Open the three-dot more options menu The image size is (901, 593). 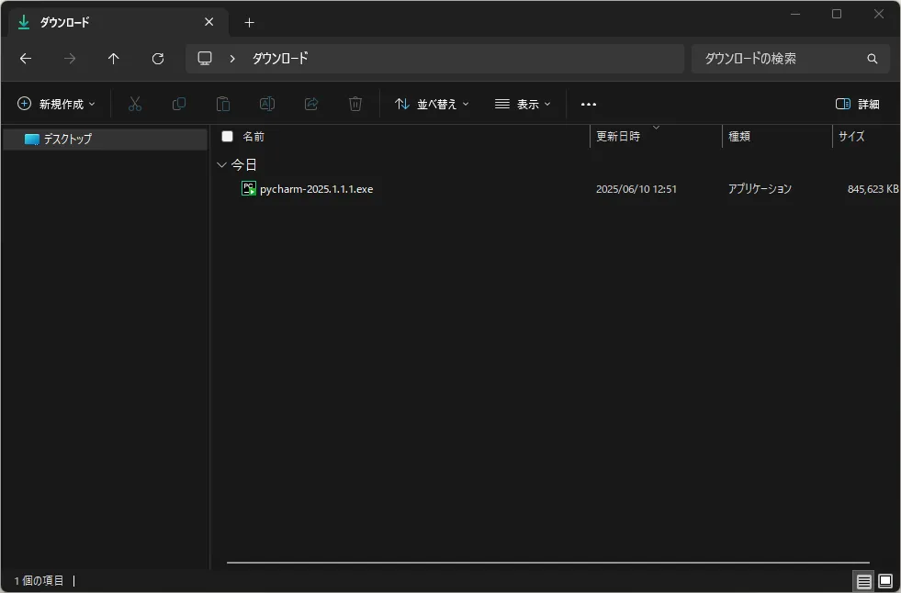tap(589, 104)
